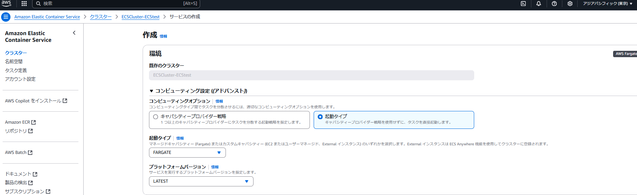Image resolution: width=637 pixels, height=195 pixels.
Task: Click external link icon next to 製品の検出
Action: pyautogui.click(x=31, y=183)
